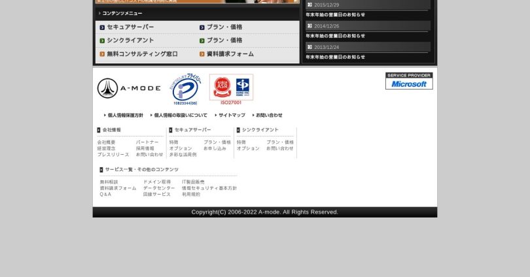
Task: Open プラン・価格 in the シンクライアント menu row
Action: (x=224, y=41)
